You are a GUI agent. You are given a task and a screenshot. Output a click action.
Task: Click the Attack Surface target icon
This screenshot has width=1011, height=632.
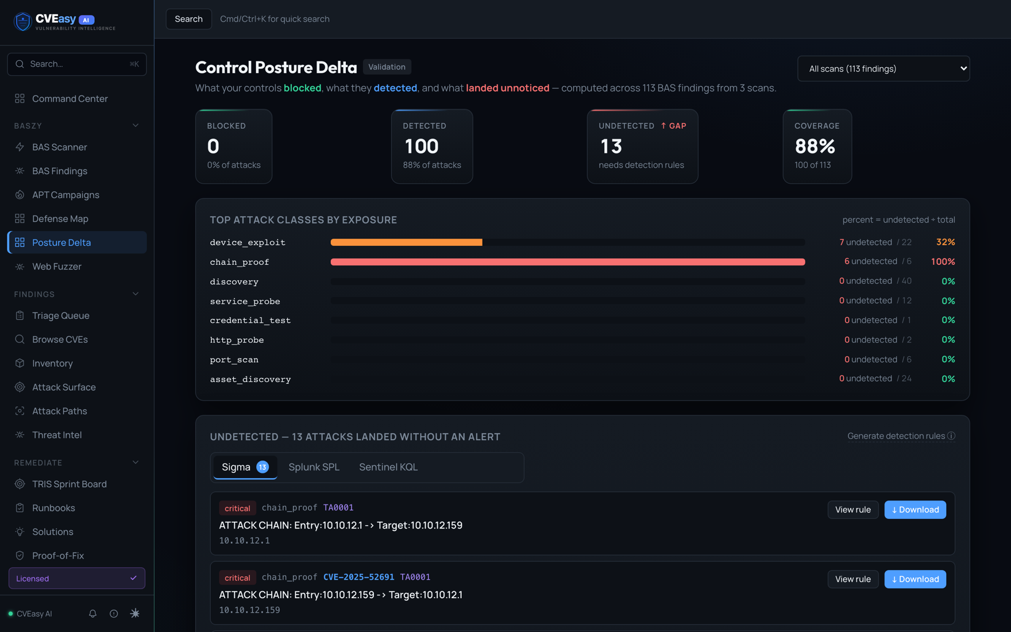[20, 387]
